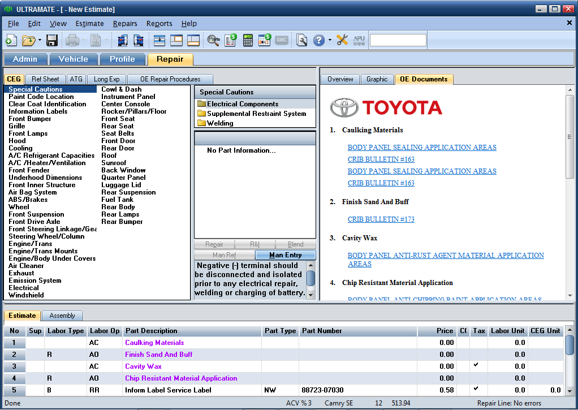Click the Man Entry button
The height and width of the screenshot is (410, 578).
[x=285, y=255]
